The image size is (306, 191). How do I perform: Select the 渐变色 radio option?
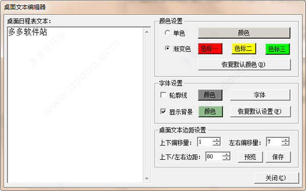(167, 48)
